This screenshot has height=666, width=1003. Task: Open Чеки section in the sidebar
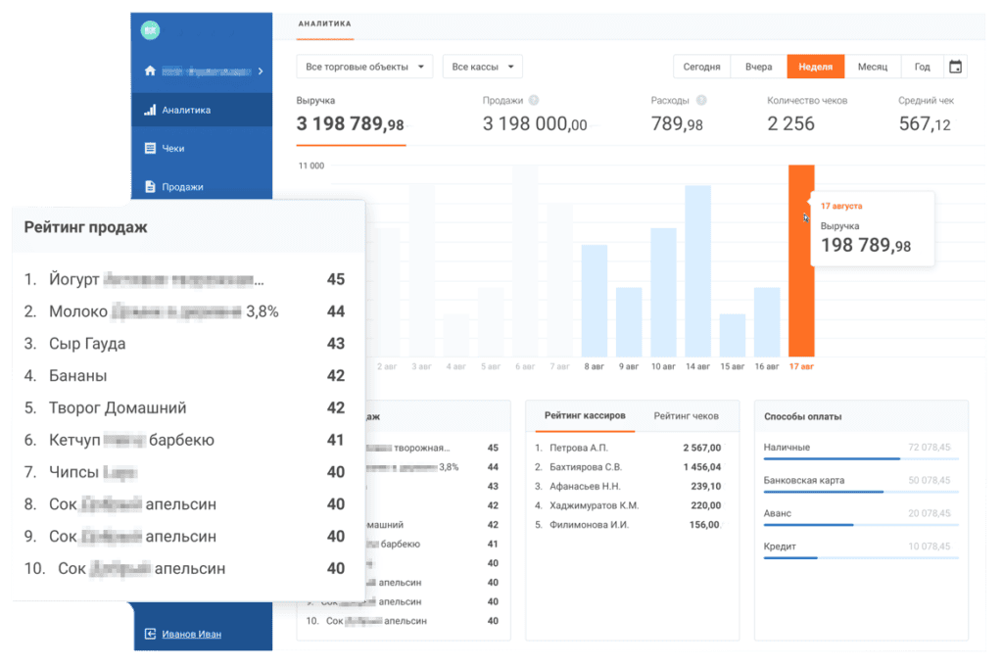click(202, 149)
